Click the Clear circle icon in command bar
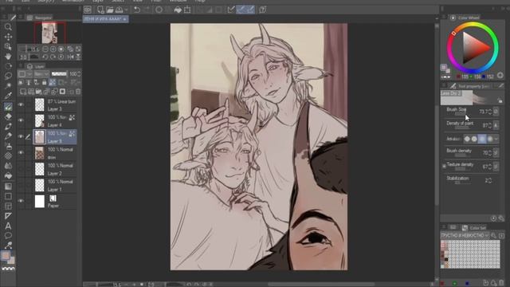Screen dimensions: 510x287 click(x=159, y=10)
